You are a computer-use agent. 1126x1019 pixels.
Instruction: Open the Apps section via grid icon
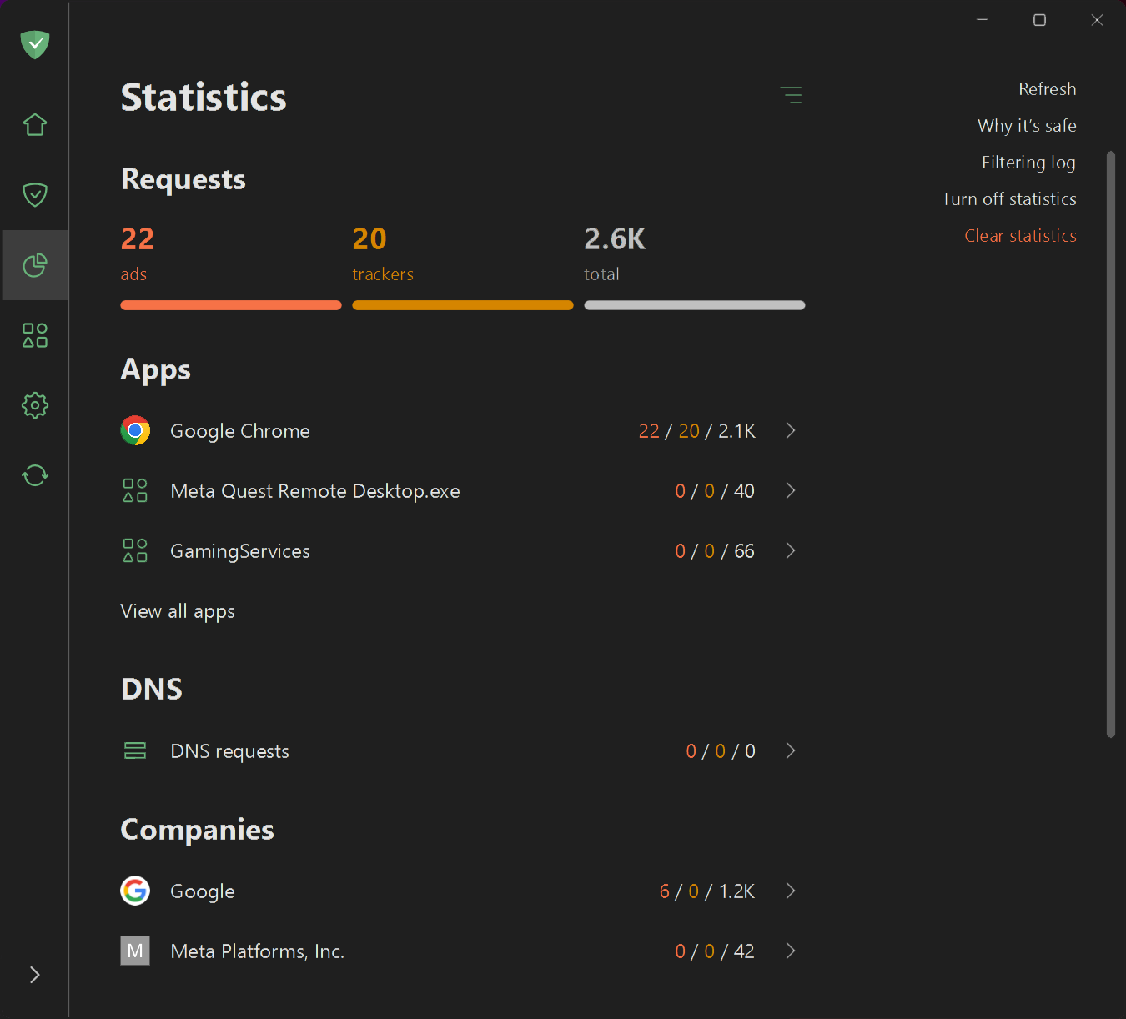pyautogui.click(x=34, y=334)
